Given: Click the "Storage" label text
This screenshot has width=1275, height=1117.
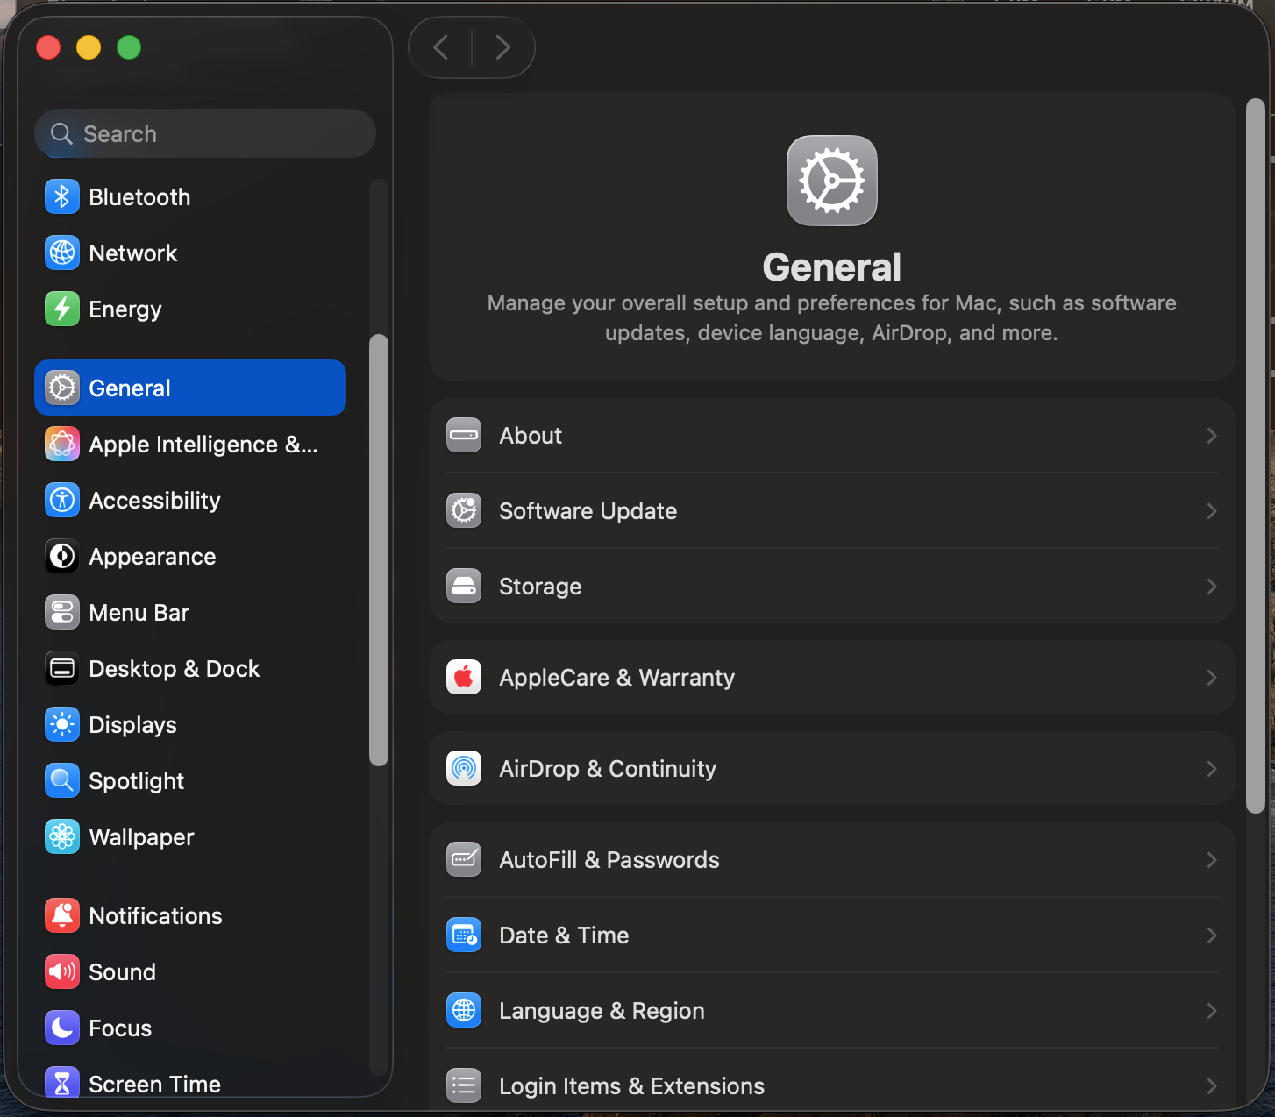Looking at the screenshot, I should pyautogui.click(x=540, y=587).
